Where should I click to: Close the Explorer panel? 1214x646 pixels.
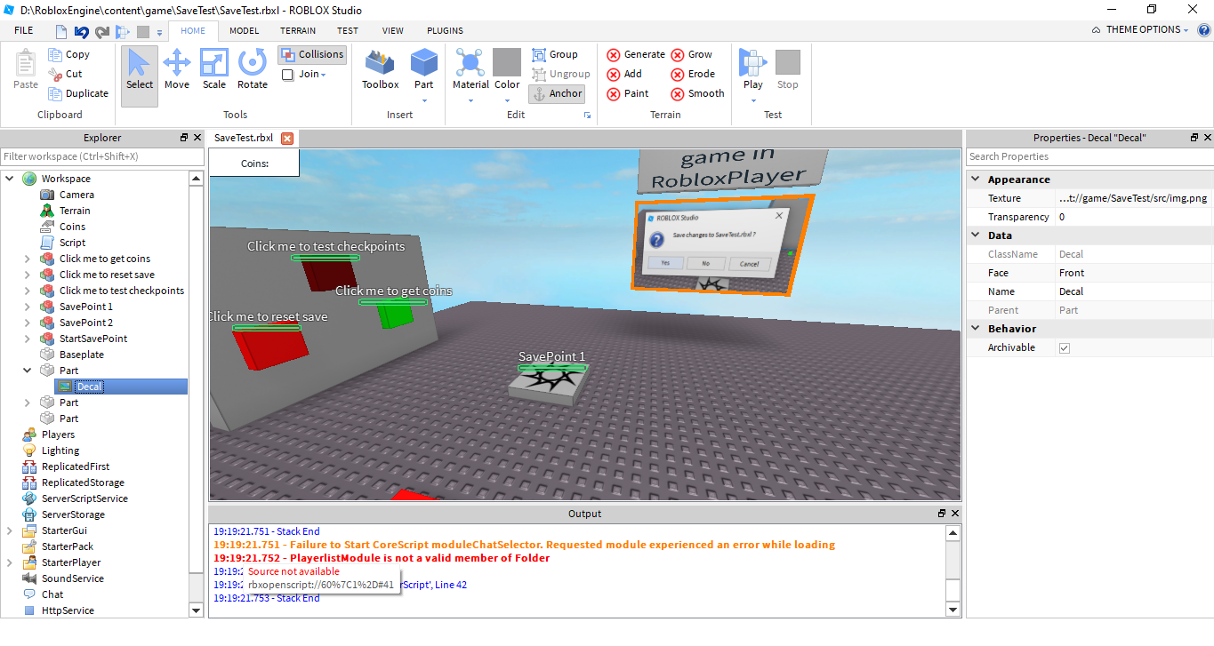198,138
